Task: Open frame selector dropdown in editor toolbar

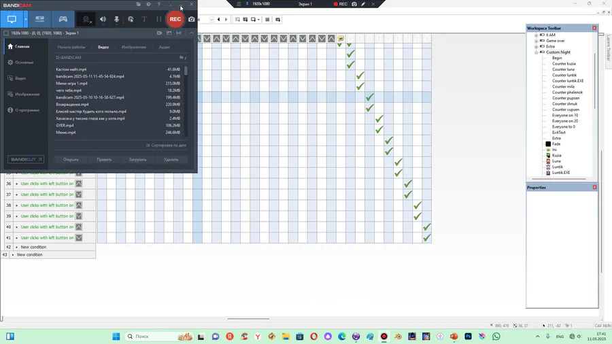Action: pyautogui.click(x=211, y=19)
